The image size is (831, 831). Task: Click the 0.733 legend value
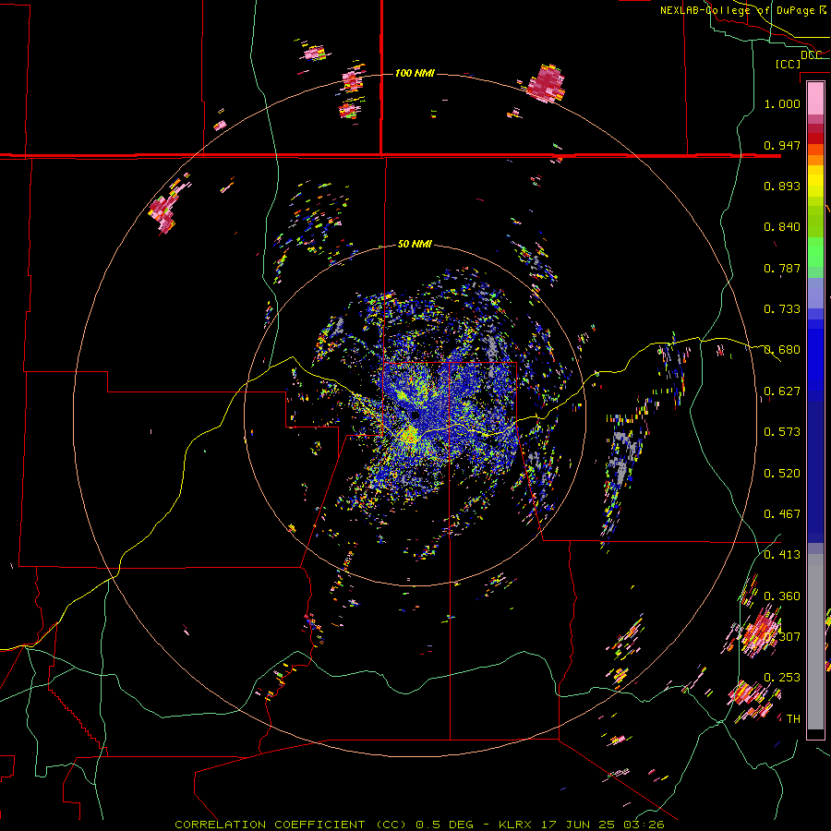782,309
